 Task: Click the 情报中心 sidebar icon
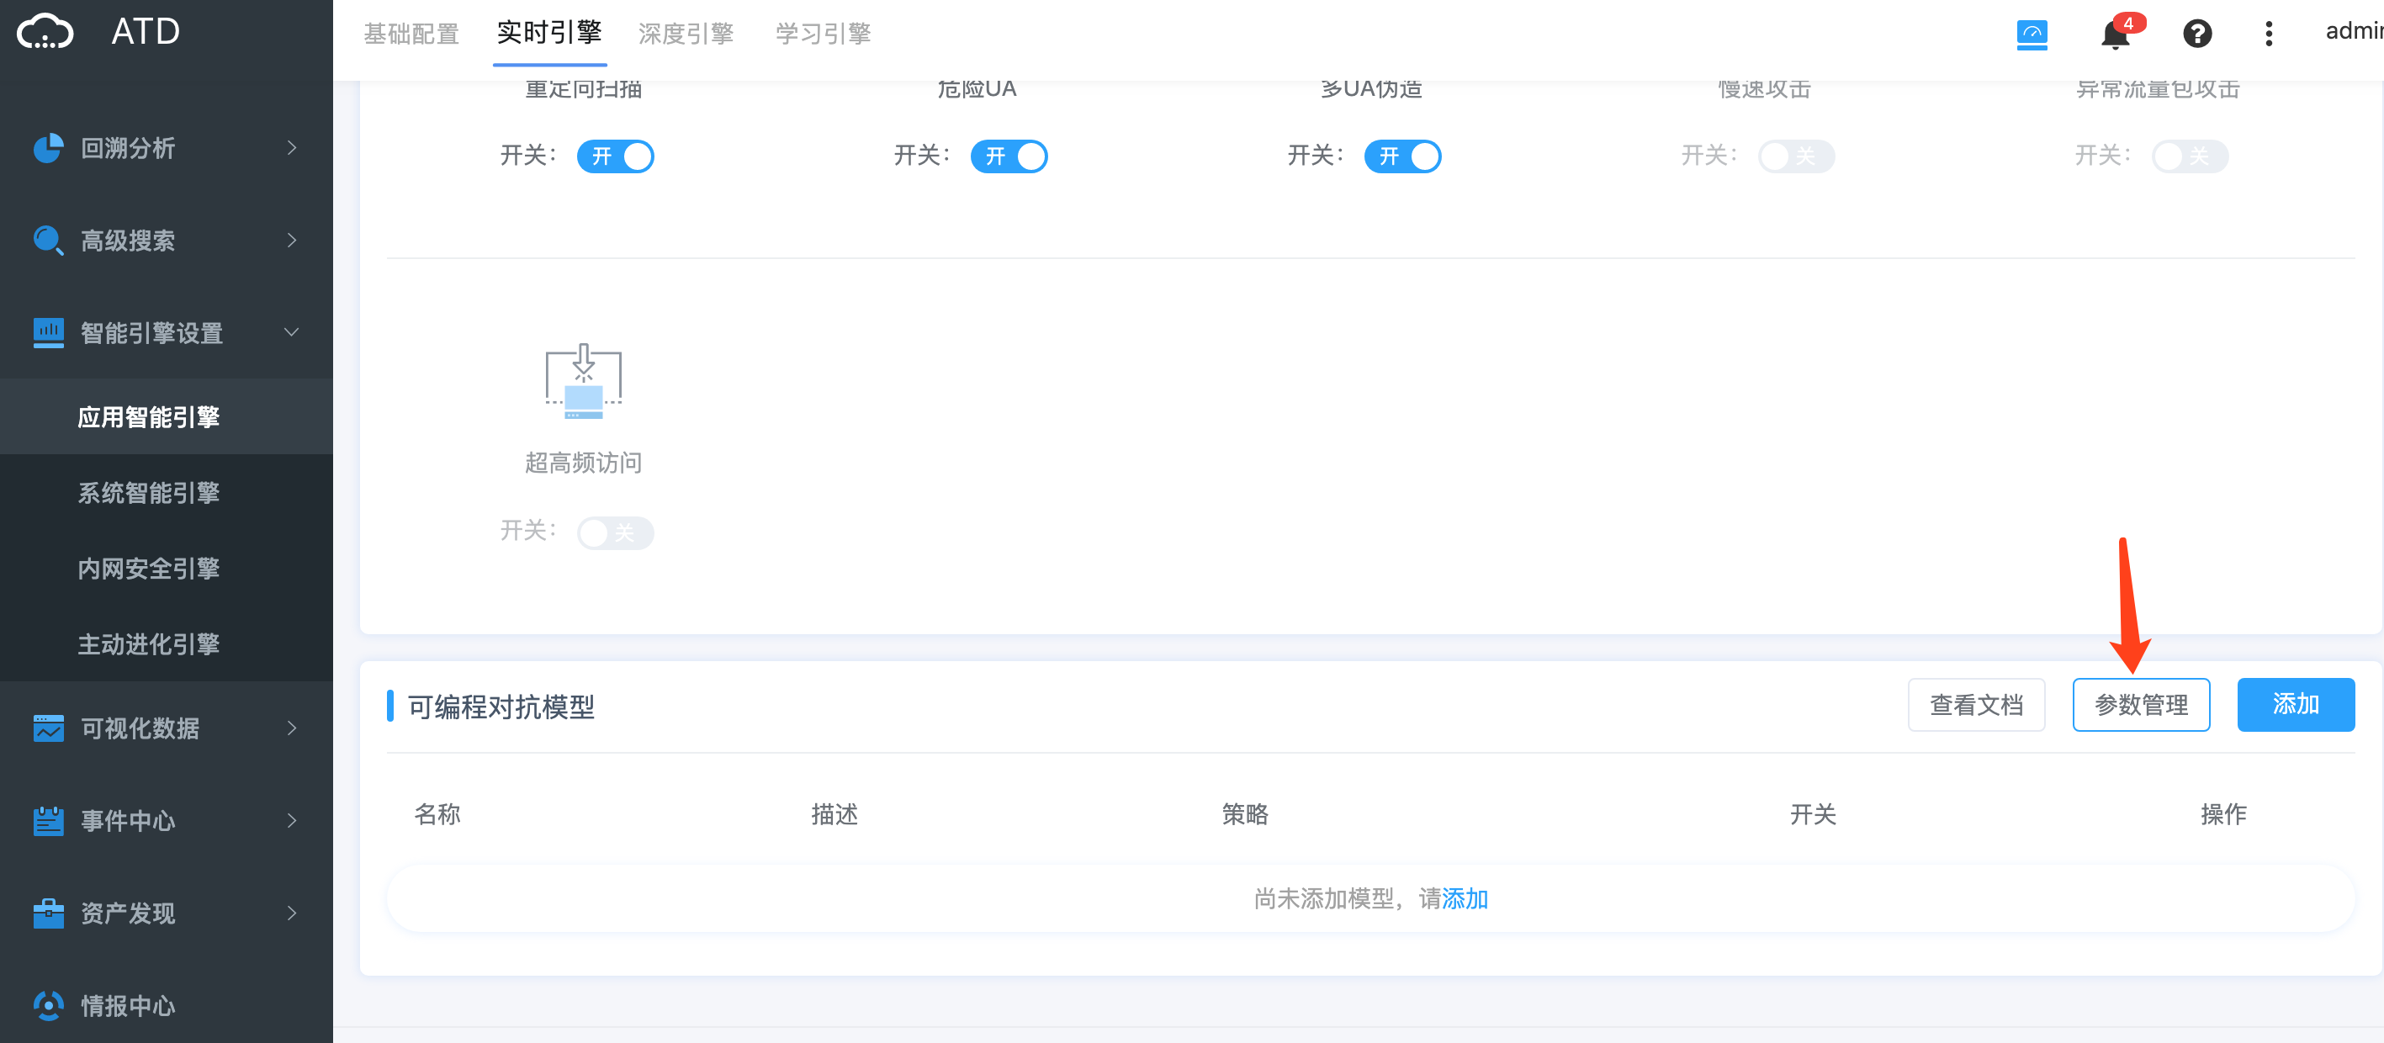coord(48,1005)
